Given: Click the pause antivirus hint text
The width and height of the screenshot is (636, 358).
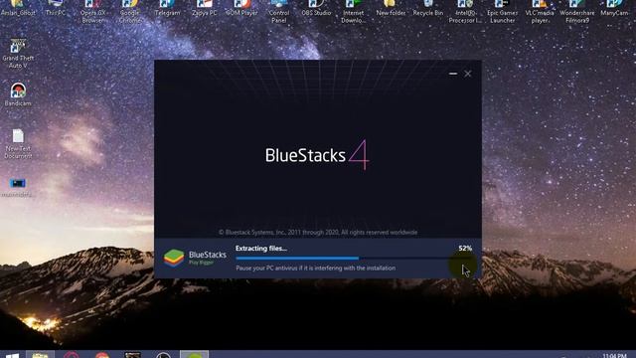Looking at the screenshot, I should [x=316, y=268].
